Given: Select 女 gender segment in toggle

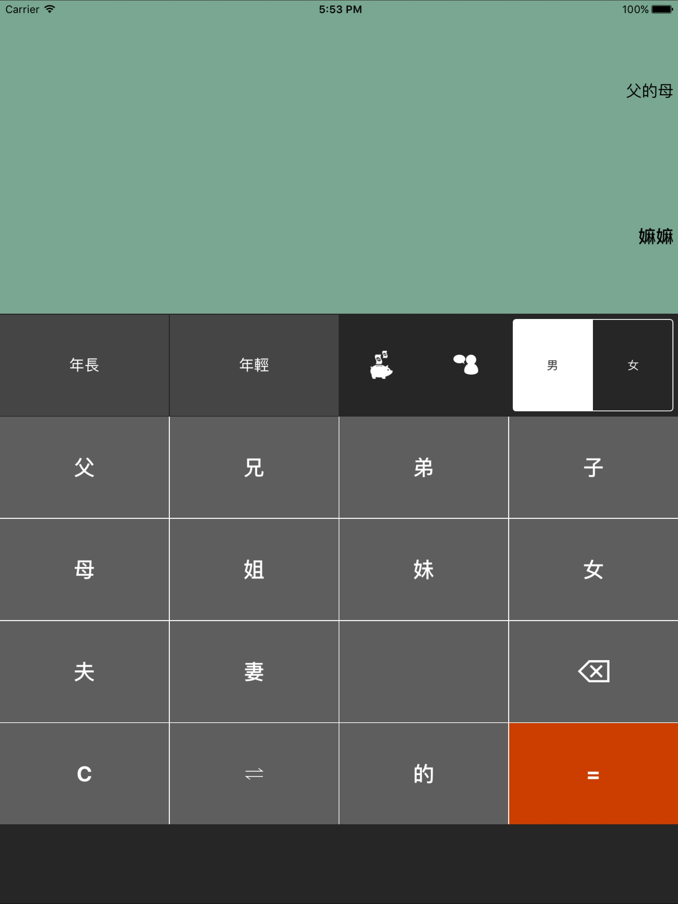Looking at the screenshot, I should tap(633, 365).
